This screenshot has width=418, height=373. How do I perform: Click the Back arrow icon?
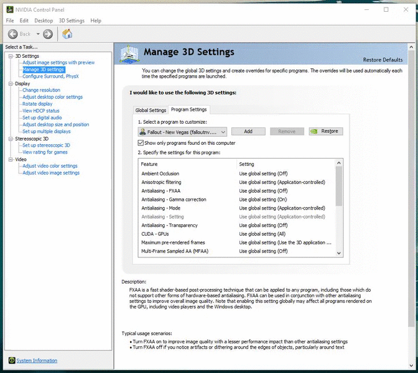tap(12, 34)
